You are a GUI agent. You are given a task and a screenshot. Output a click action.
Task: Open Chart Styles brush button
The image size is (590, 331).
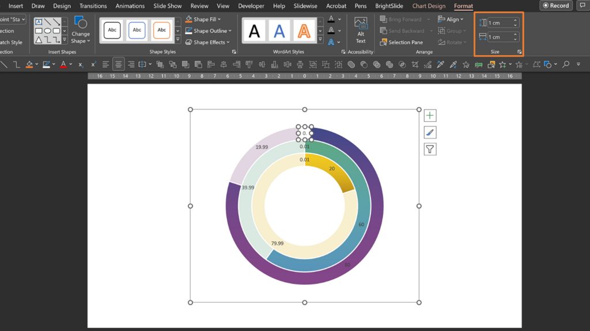430,133
